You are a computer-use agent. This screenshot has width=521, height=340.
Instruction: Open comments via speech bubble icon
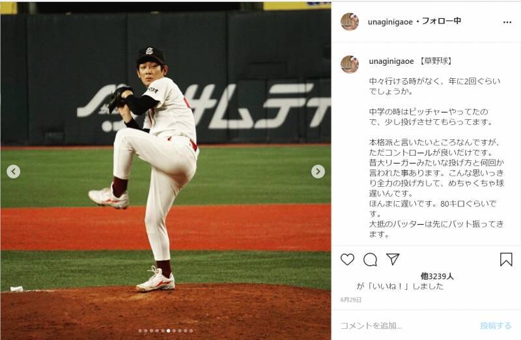(x=370, y=260)
